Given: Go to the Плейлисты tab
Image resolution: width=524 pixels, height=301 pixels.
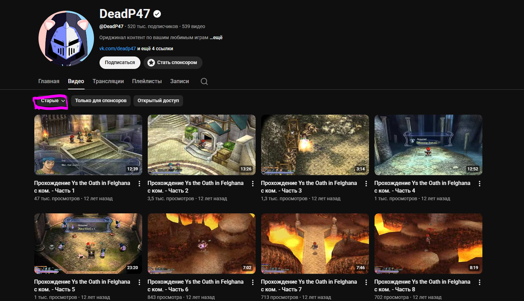Looking at the screenshot, I should click(147, 81).
